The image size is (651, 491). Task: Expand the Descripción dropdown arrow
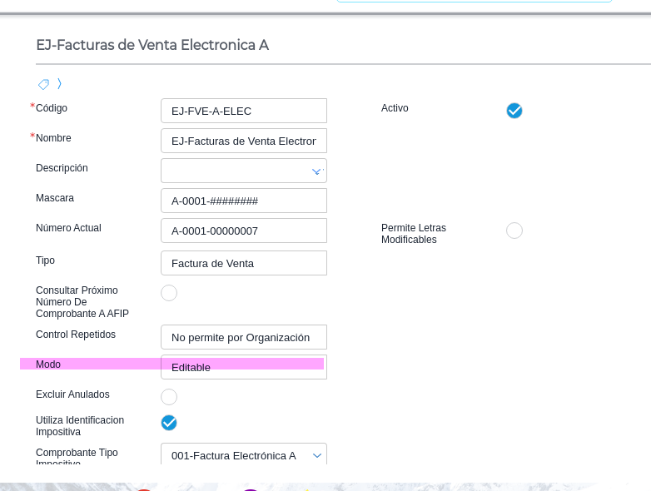point(316,171)
